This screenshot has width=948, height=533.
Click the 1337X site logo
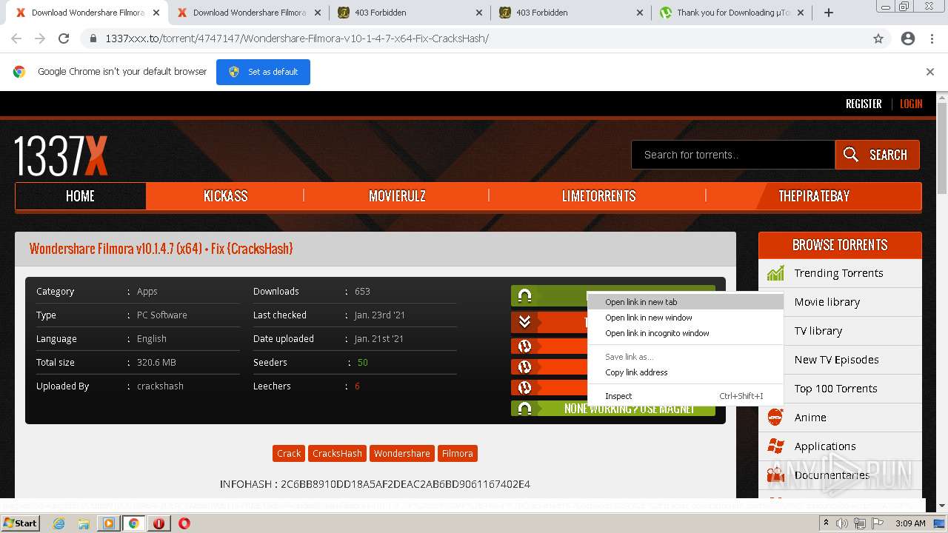61,155
